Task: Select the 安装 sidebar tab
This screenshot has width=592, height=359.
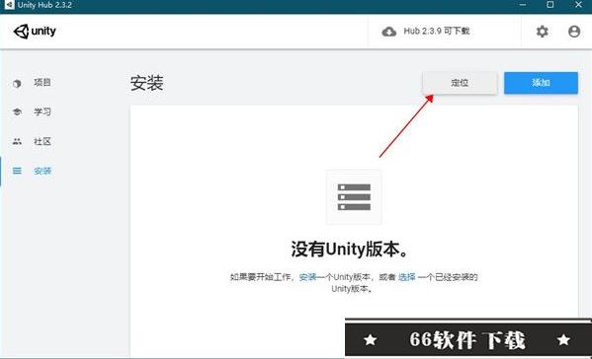Action: click(x=42, y=171)
